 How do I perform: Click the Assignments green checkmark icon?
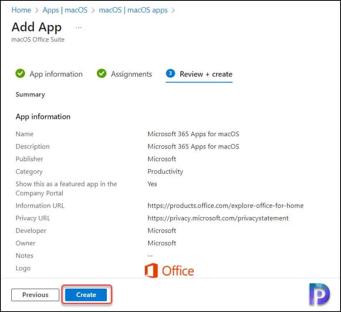(x=101, y=73)
